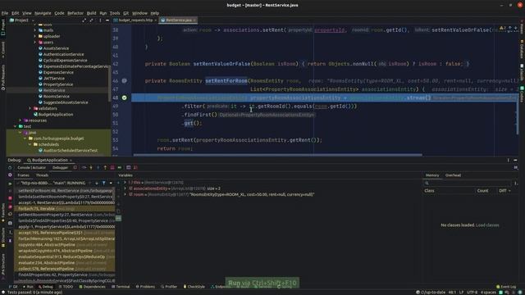Image resolution: width=525 pixels, height=295 pixels.
Task: Open the Build menu
Action: click(91, 13)
